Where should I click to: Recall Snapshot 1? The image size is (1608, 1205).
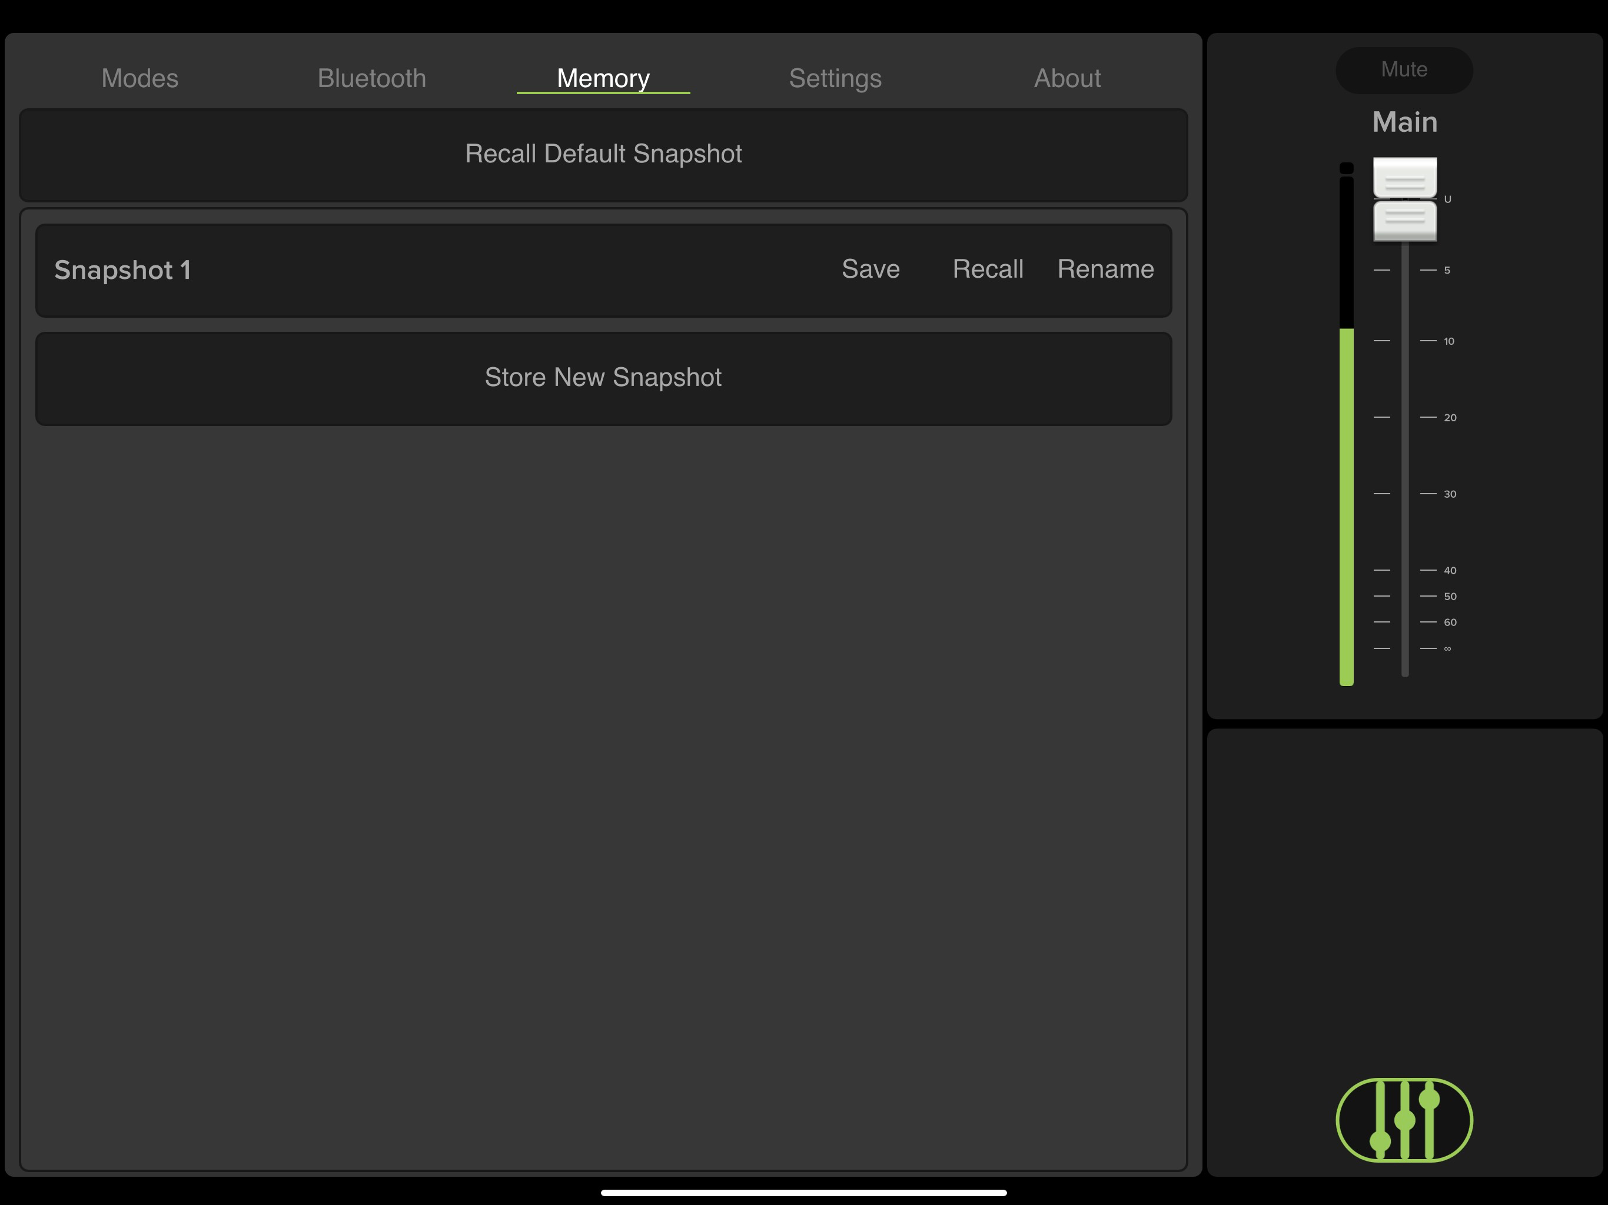coord(988,269)
